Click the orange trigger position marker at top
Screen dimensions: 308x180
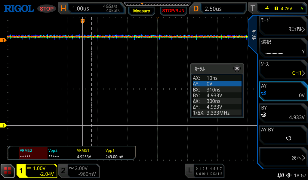(82, 21)
